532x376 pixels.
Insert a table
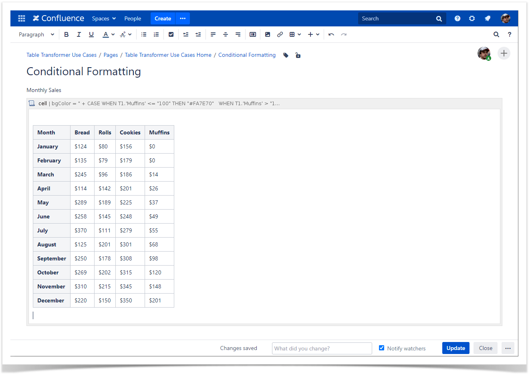(292, 34)
